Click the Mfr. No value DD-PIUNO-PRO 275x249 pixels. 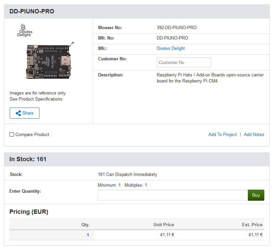172,38
